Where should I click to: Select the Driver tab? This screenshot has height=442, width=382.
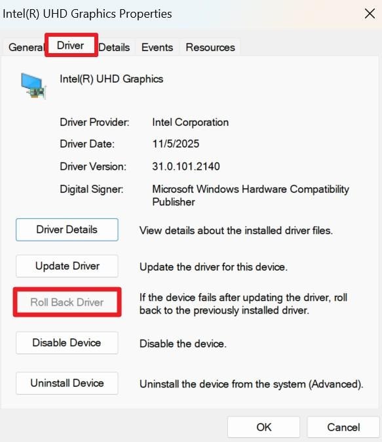tap(70, 45)
